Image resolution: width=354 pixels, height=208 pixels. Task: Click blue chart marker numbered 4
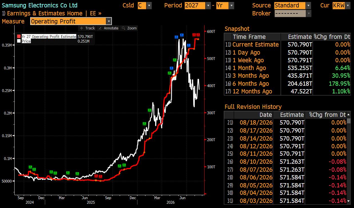182,35
